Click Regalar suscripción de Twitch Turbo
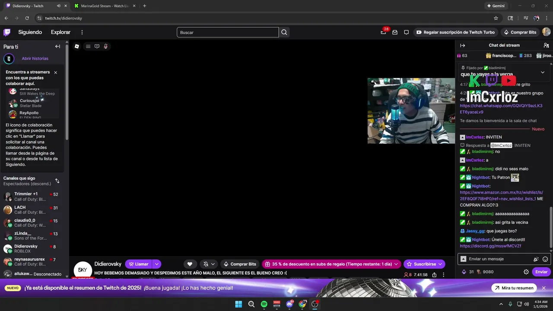This screenshot has width=553, height=311. [x=456, y=32]
